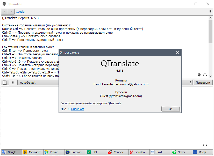The height and width of the screenshot is (156, 214).
Task: Click the source text scrollbar thumb
Action: [210, 32]
